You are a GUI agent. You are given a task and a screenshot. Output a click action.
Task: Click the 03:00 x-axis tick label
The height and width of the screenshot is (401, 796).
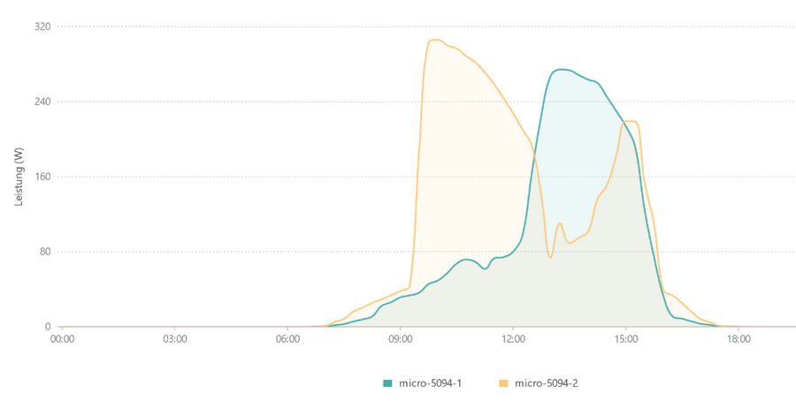pyautogui.click(x=174, y=338)
